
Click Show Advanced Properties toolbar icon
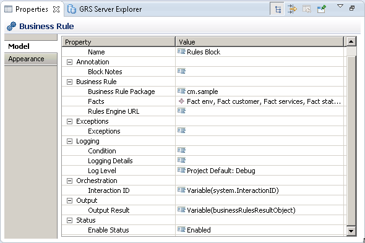[292, 9]
